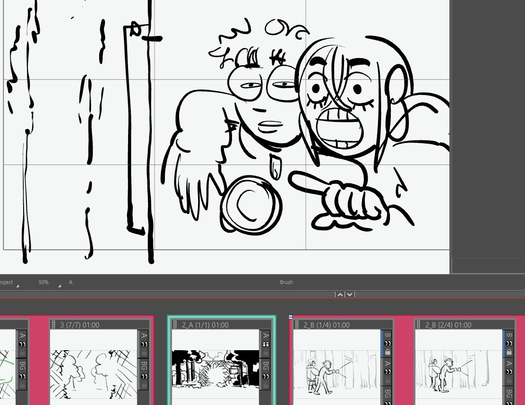525x405 pixels.
Task: Select layer tab BG in panel 2_B (1/4)
Action: click(x=387, y=394)
